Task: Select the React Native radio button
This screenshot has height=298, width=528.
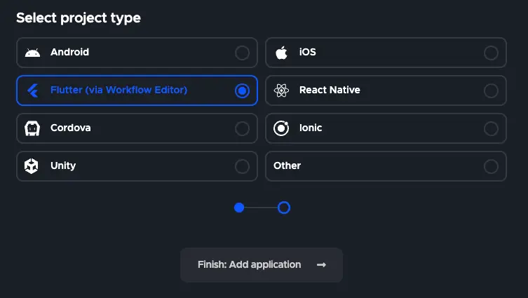Action: tap(491, 90)
